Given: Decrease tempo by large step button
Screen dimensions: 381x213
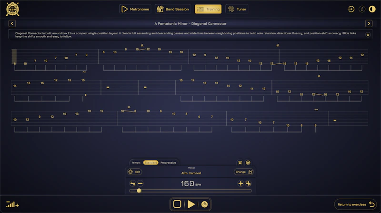Looking at the screenshot, I should [x=133, y=183].
